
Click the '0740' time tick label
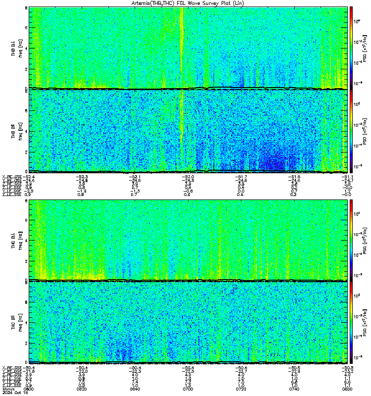pos(294,389)
